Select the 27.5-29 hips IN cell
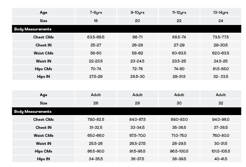Screen dimensions: 246x167 click(96, 77)
